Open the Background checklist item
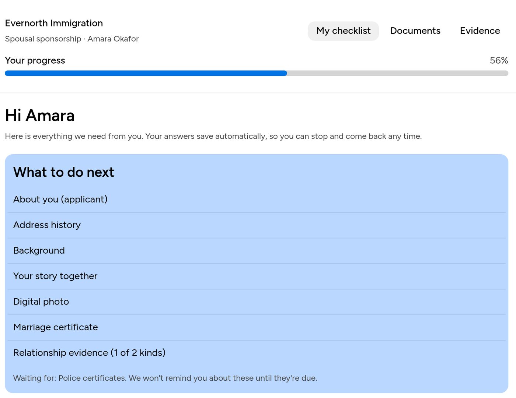This screenshot has height=398, width=516. (257, 251)
